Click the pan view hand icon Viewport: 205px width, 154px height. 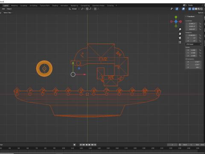tap(180, 34)
